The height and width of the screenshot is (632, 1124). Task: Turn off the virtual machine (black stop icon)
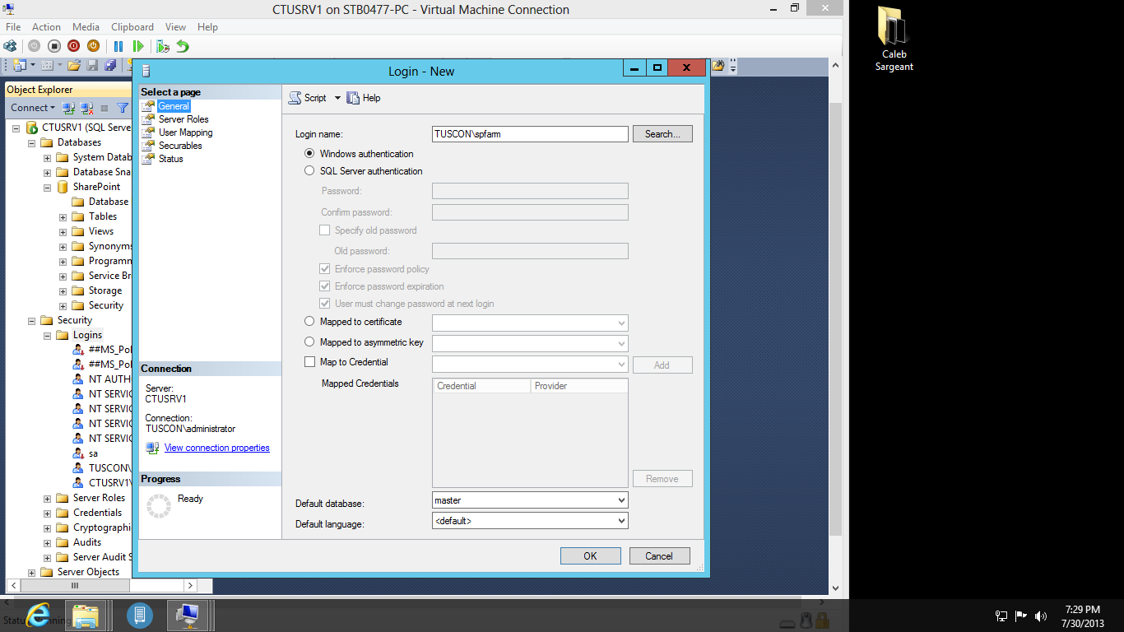point(54,46)
